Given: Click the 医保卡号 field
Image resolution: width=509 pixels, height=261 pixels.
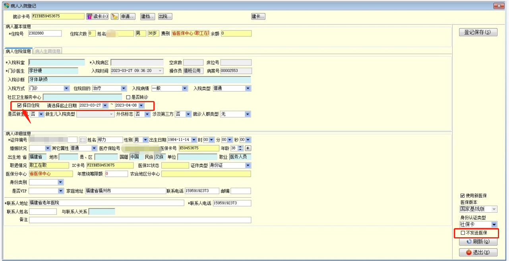Looking at the screenshot, I should point(199,148).
